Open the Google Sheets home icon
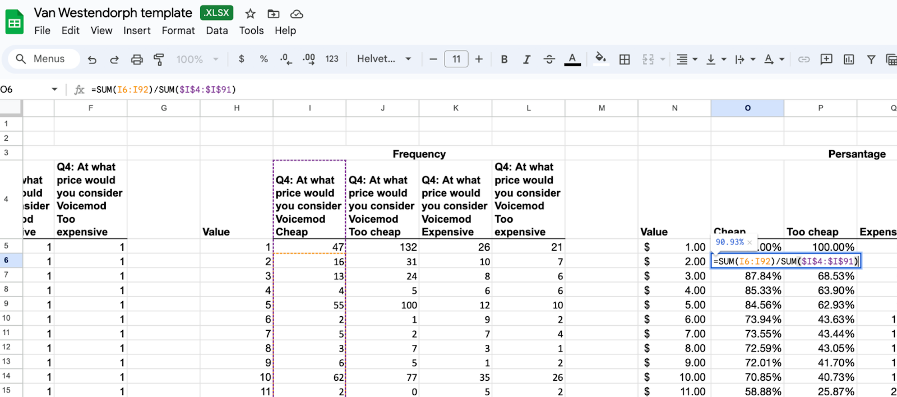The image size is (897, 397). coord(15,22)
